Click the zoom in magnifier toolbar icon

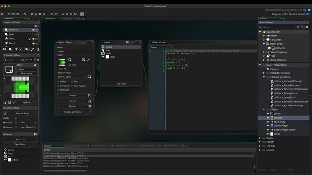[67, 14]
